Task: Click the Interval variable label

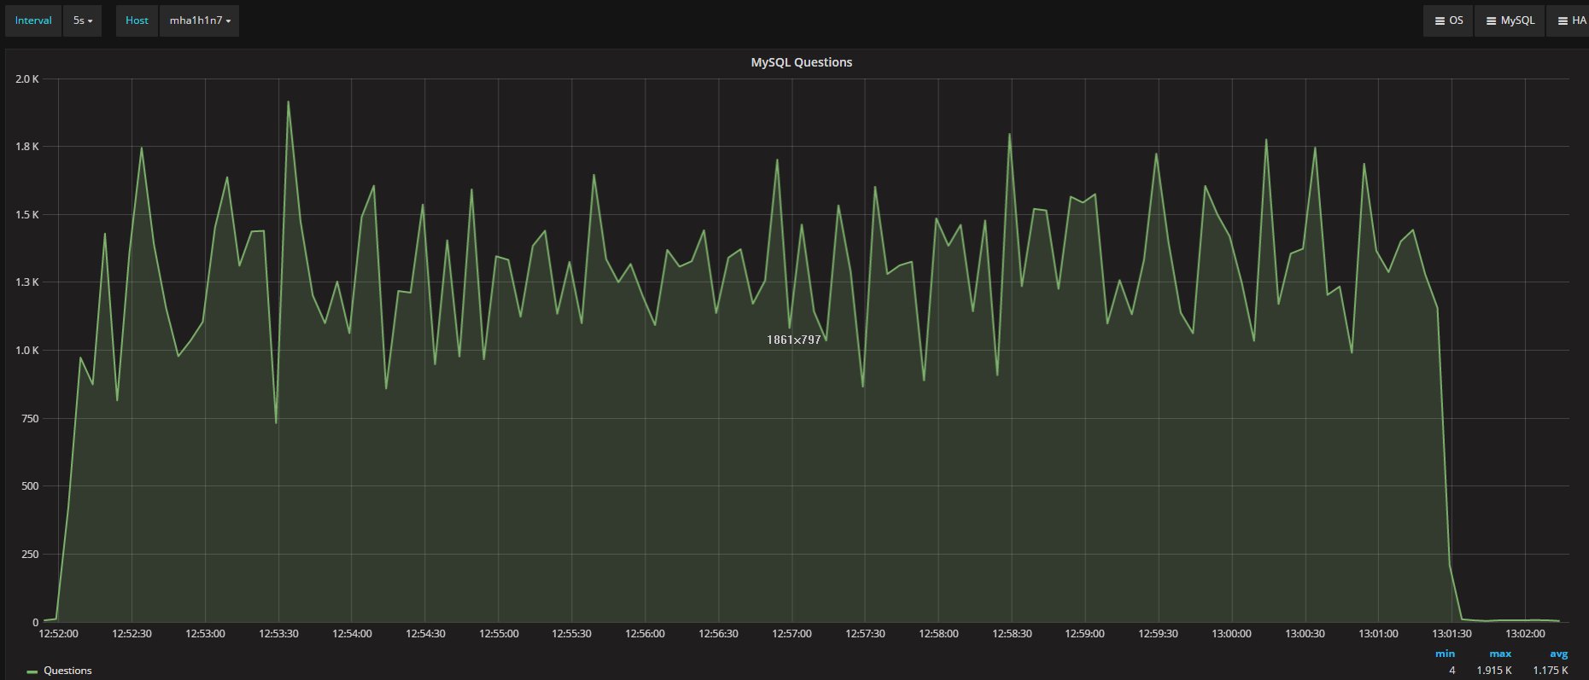Action: pyautogui.click(x=33, y=20)
